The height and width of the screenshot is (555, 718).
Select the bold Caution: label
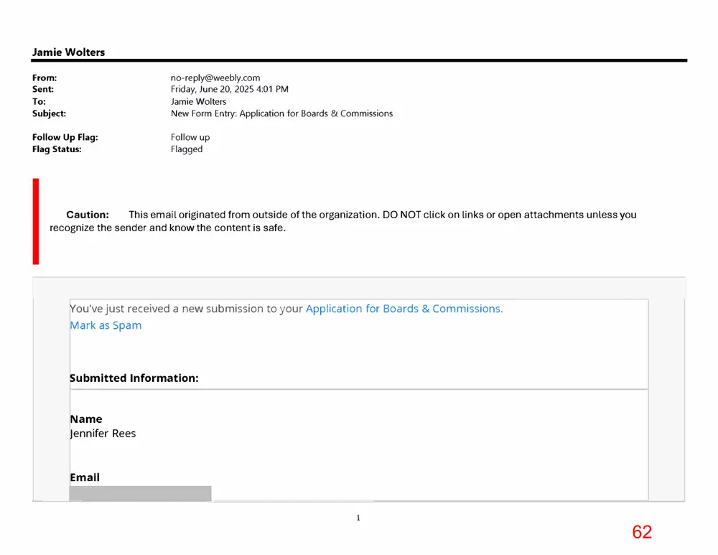[x=88, y=215]
